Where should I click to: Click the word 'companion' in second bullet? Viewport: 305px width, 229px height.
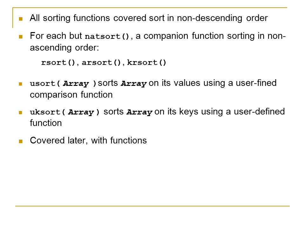(x=166, y=36)
